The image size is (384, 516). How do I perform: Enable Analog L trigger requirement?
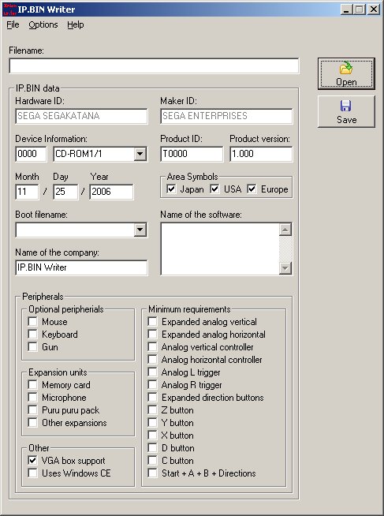[x=152, y=372]
